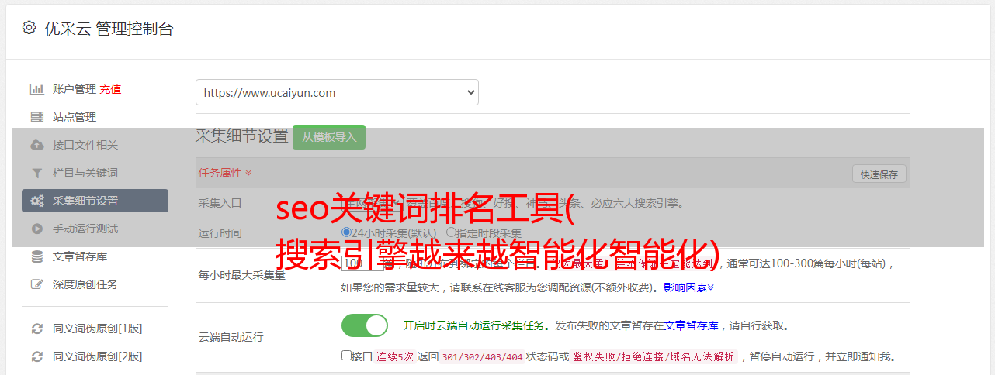This screenshot has height=375, width=995.
Task: Click the 连续5次 highlighted text
Action: coord(394,356)
